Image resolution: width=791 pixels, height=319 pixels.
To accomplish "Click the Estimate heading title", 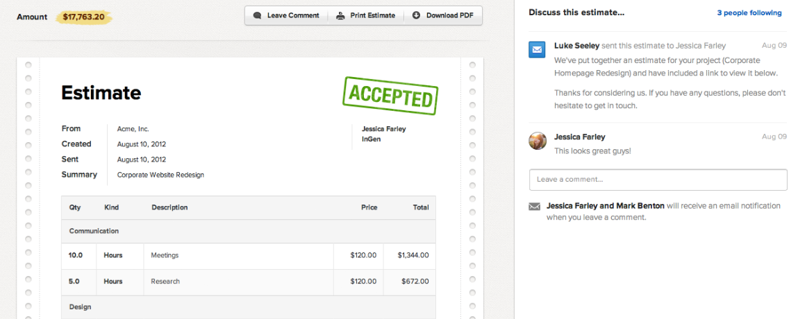I will pyautogui.click(x=101, y=93).
